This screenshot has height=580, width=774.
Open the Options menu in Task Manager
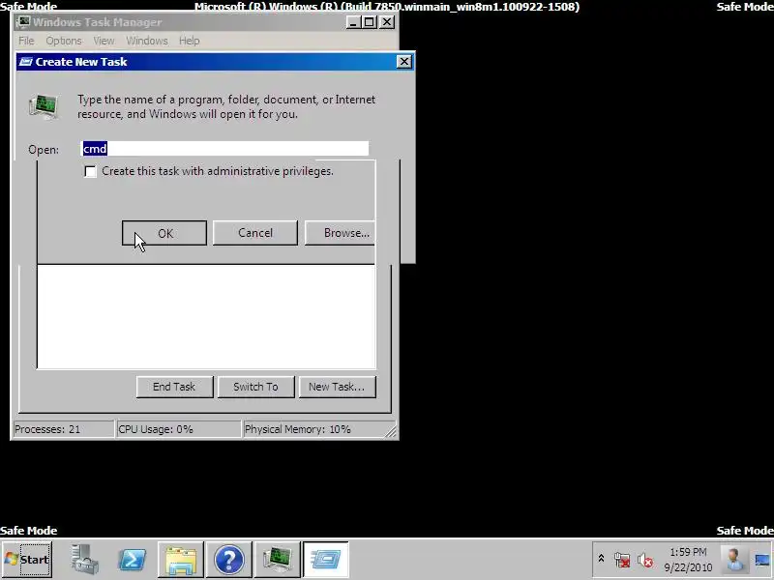(x=64, y=41)
